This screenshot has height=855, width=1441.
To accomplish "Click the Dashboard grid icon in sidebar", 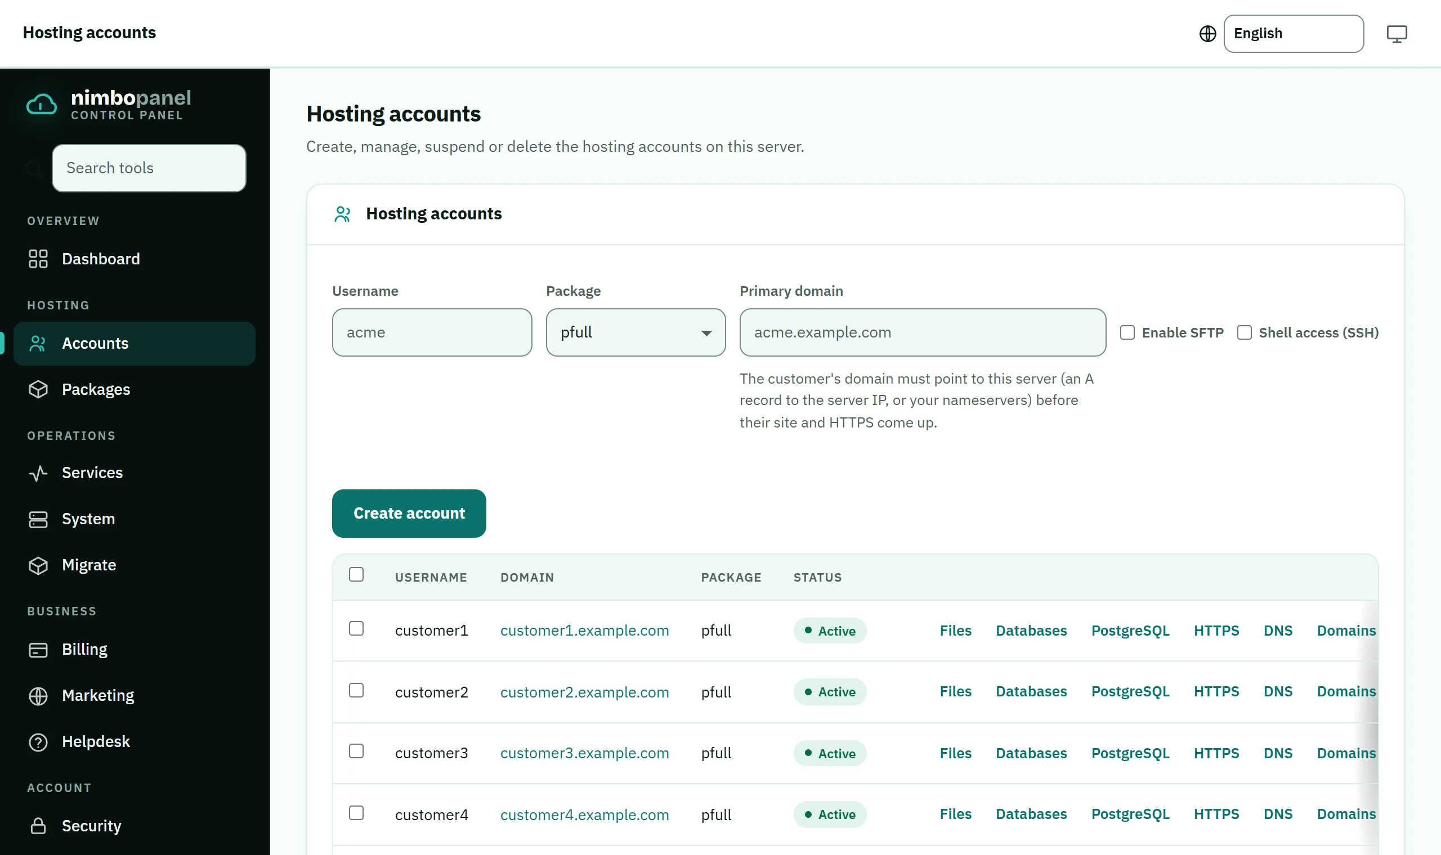I will point(38,259).
